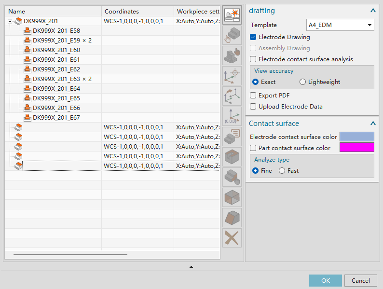The height and width of the screenshot is (289, 383).
Task: Select Lightweight view accuracy
Action: [x=302, y=82]
